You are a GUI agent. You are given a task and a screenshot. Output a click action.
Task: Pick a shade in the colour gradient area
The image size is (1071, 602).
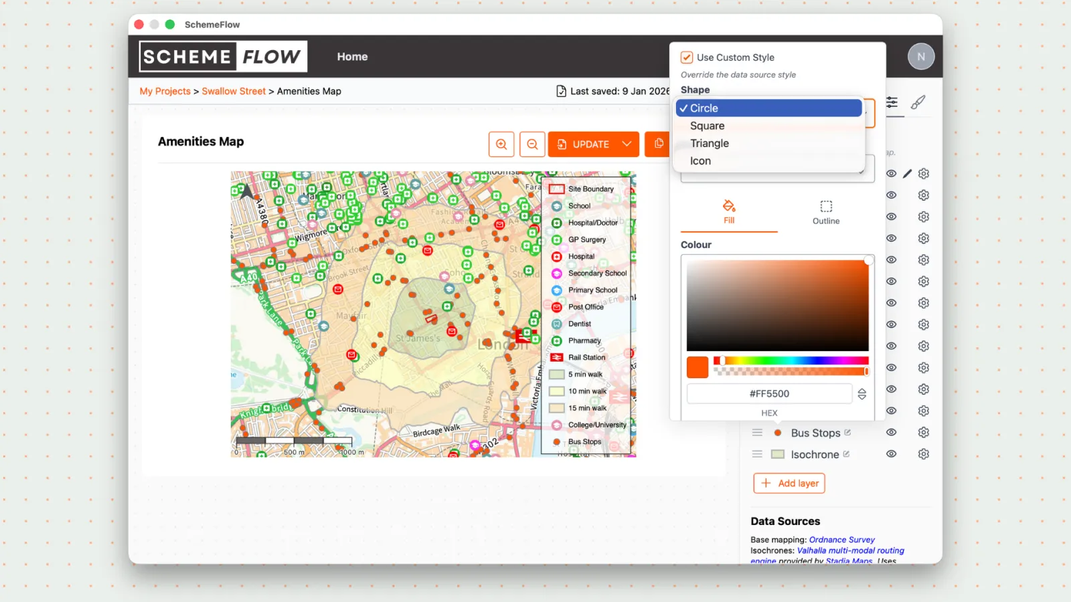tap(778, 305)
